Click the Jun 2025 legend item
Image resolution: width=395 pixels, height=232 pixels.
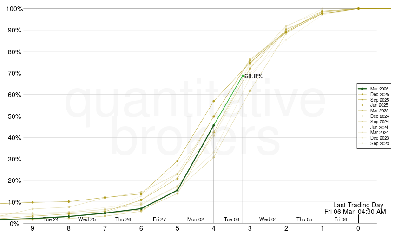point(379,105)
